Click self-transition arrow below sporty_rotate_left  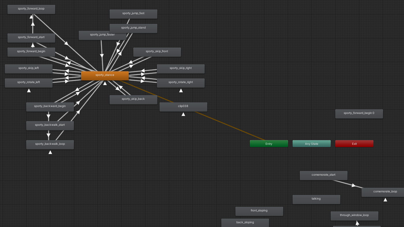point(29,91)
